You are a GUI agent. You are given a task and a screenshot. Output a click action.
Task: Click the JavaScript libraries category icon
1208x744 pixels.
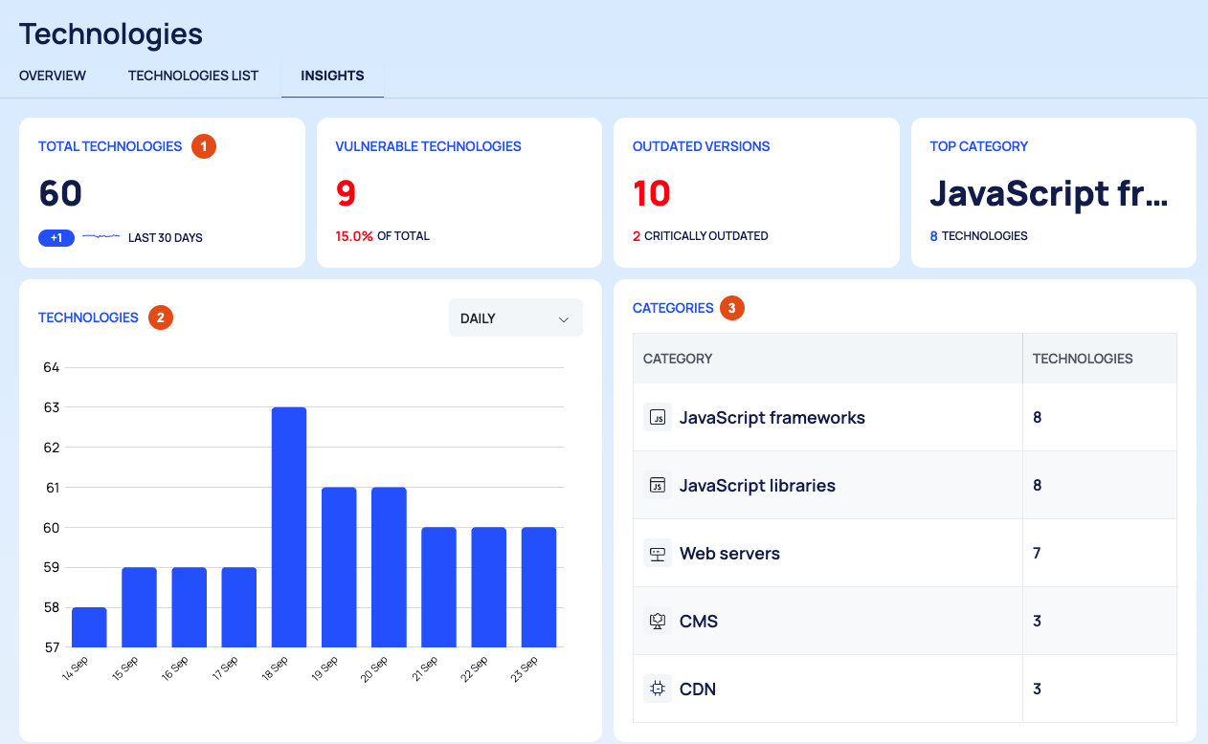point(658,486)
